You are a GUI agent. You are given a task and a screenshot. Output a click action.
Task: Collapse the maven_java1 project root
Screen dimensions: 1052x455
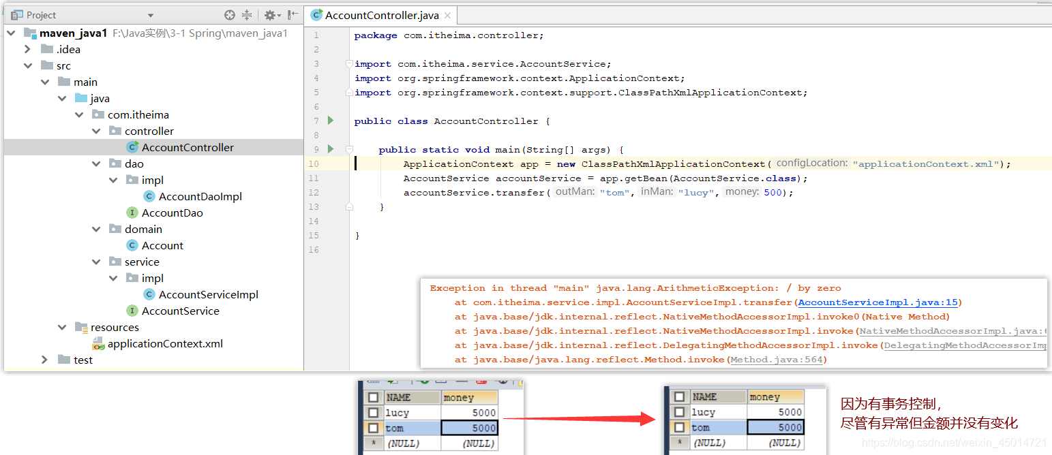click(x=11, y=33)
